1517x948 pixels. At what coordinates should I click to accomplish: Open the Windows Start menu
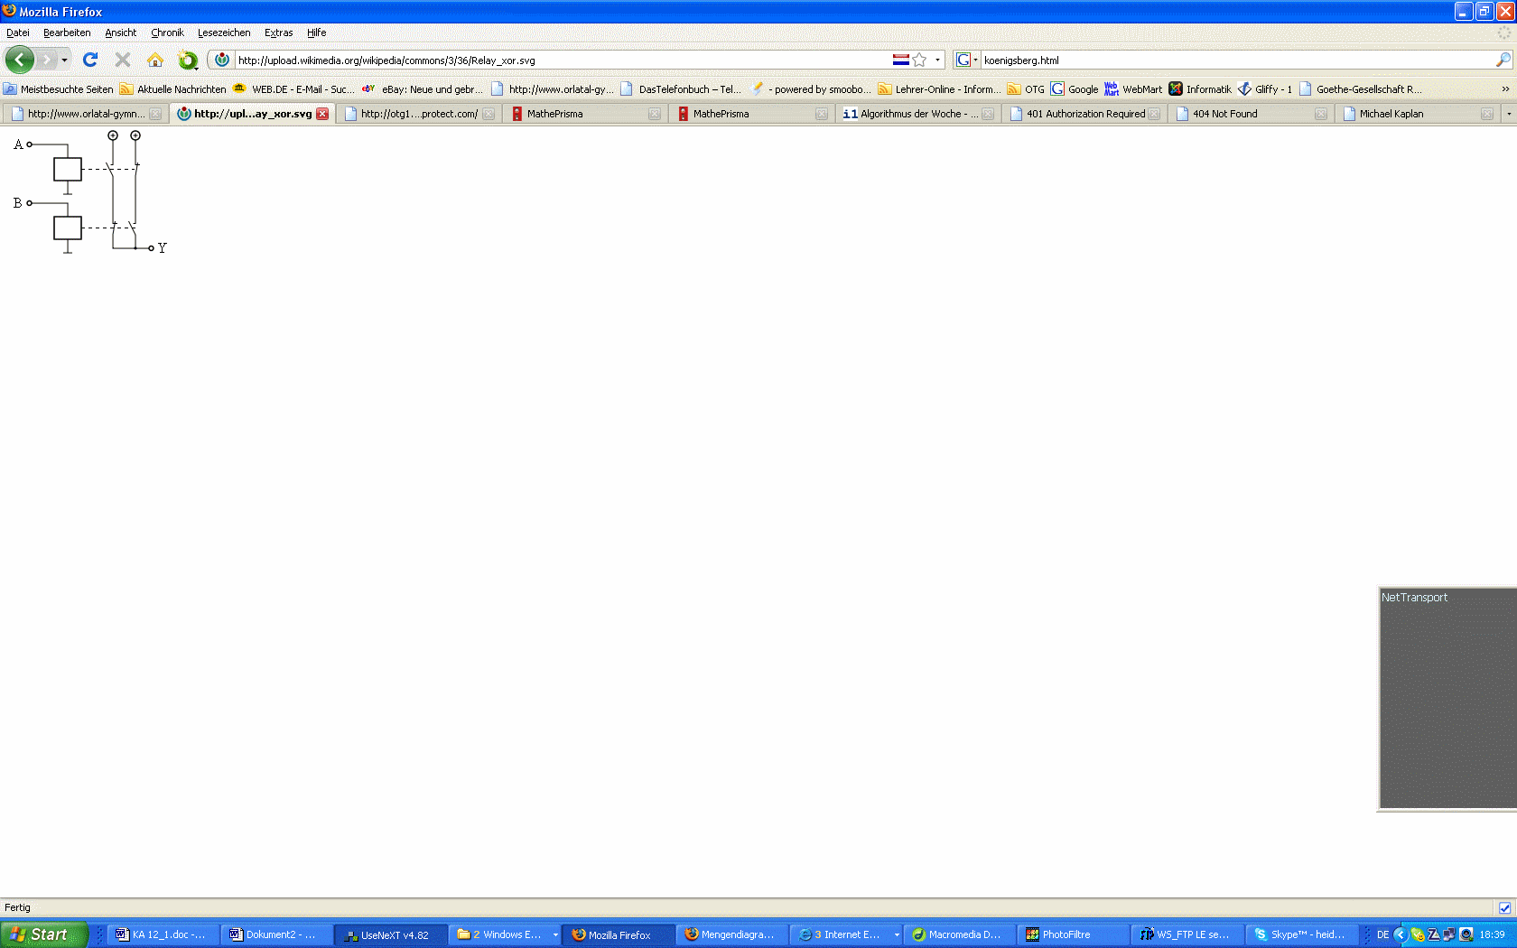click(44, 934)
